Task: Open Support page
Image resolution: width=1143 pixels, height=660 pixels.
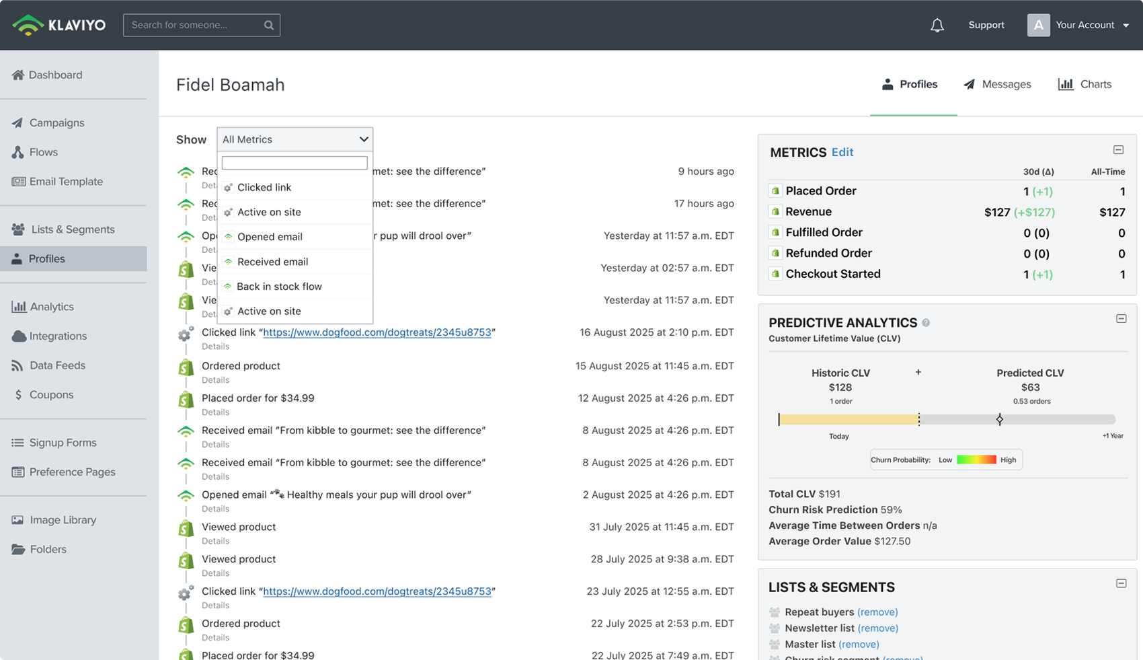Action: [x=986, y=25]
